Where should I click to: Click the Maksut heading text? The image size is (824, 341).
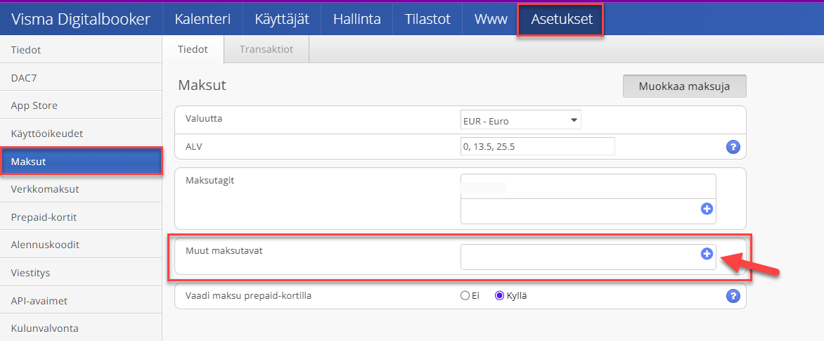click(202, 85)
